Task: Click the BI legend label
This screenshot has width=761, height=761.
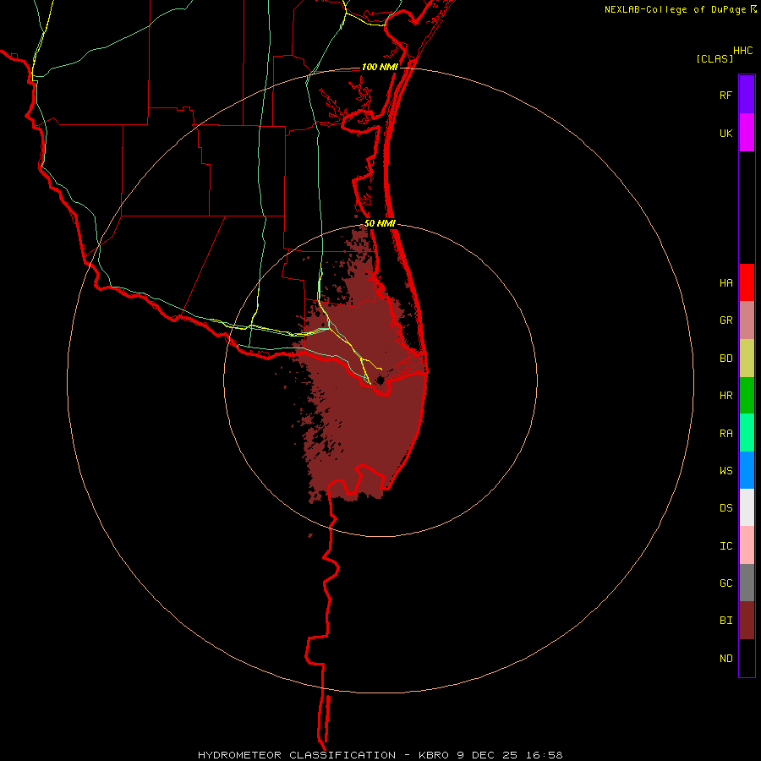Action: click(725, 621)
